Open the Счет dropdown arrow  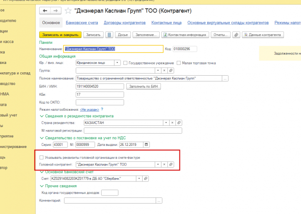tap(139, 178)
